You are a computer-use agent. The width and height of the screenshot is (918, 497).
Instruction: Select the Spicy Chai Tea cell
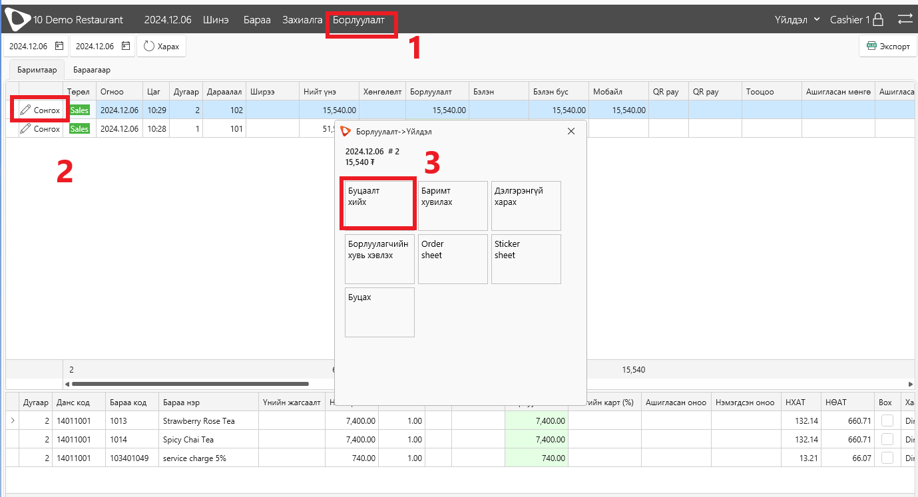208,439
